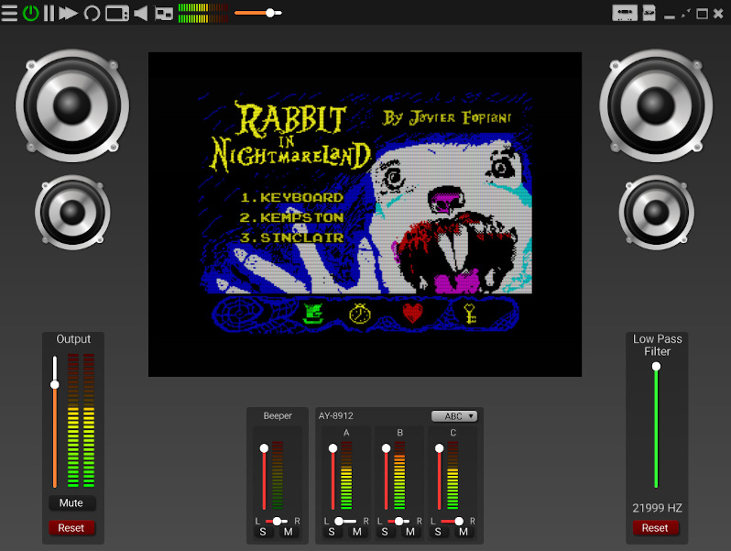Click the yellow stopwatch icon in game

click(360, 313)
